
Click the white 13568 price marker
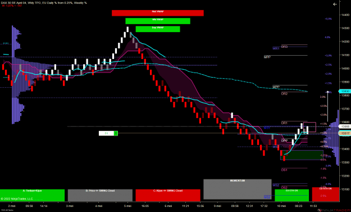tap(345, 127)
